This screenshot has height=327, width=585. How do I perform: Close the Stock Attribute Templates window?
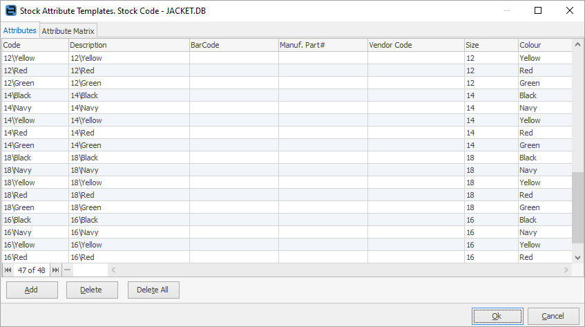[x=570, y=10]
